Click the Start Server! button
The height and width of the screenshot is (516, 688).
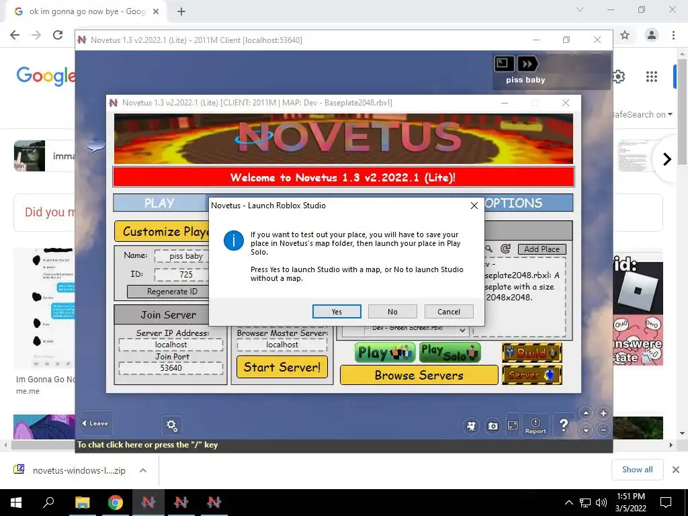pyautogui.click(x=282, y=367)
